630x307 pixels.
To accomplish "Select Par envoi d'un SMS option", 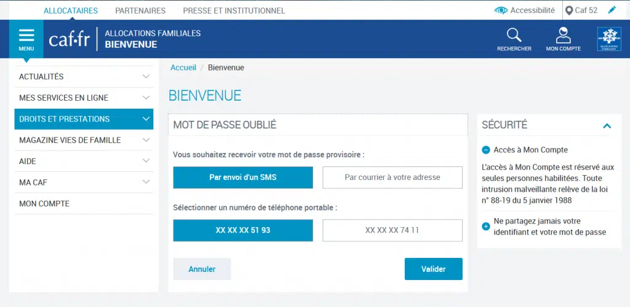I will (243, 177).
